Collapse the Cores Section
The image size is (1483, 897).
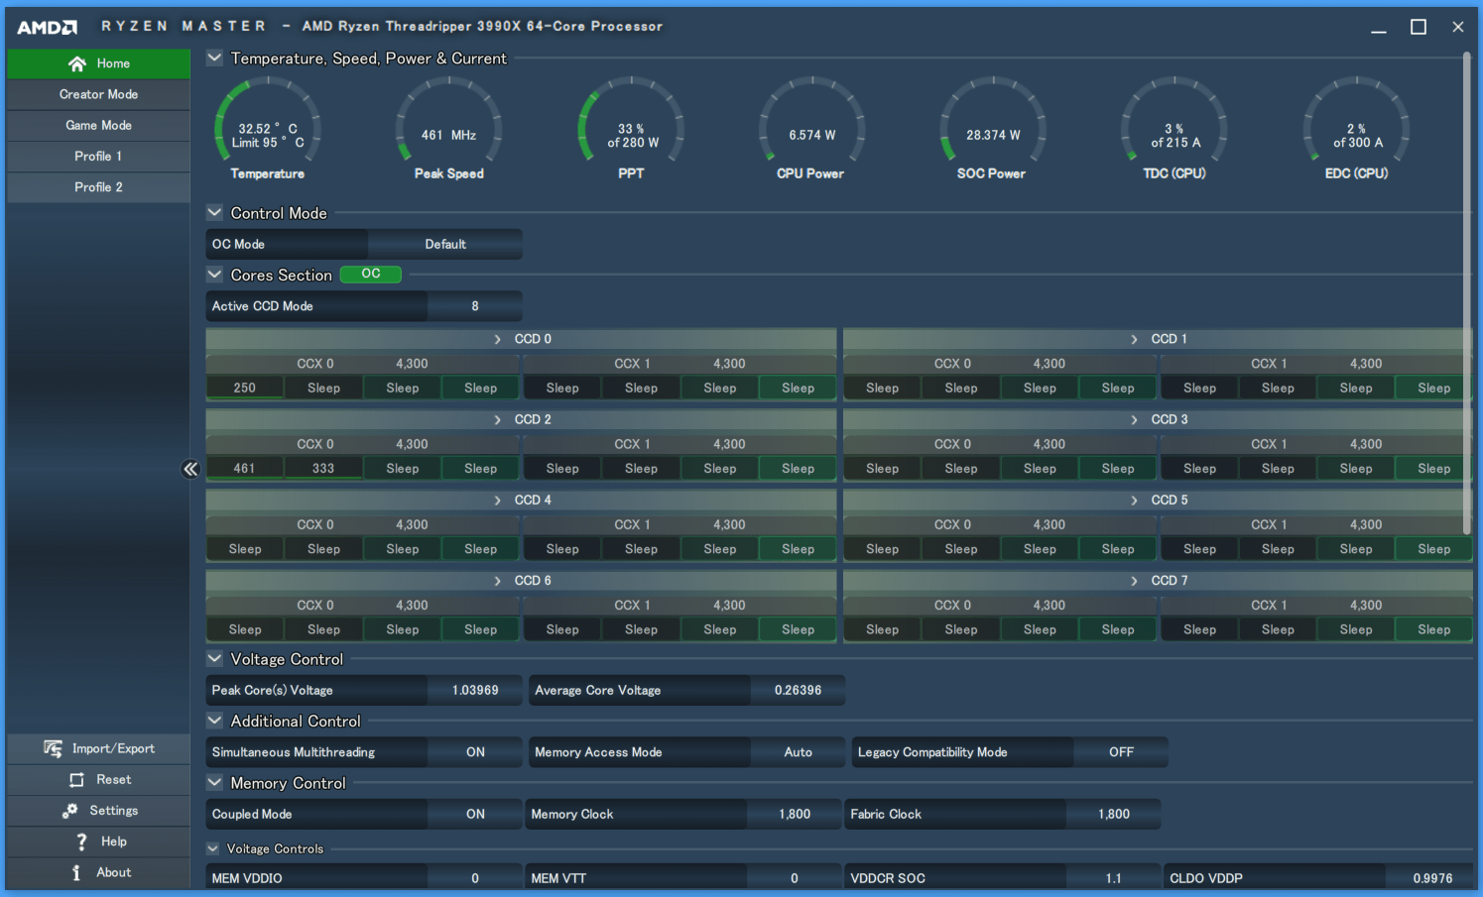click(214, 275)
